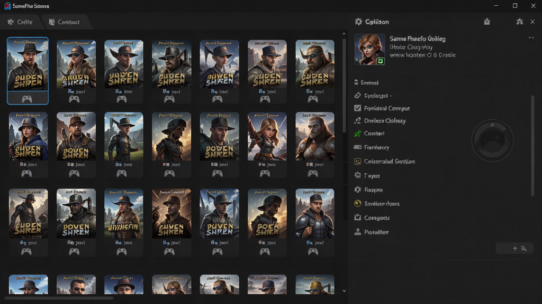The width and height of the screenshot is (542, 304).
Task: Click the large circular dial control
Action: [492, 140]
